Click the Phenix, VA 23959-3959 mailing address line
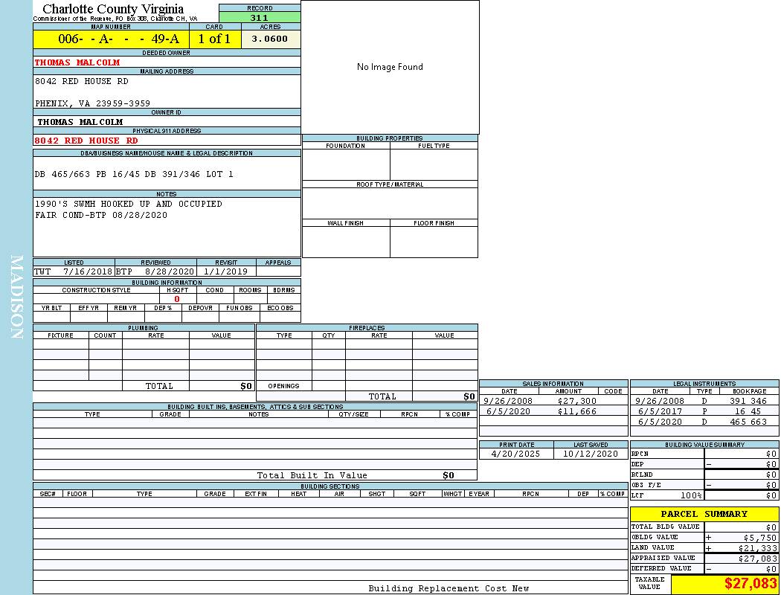The width and height of the screenshot is (781, 595). pyautogui.click(x=92, y=103)
